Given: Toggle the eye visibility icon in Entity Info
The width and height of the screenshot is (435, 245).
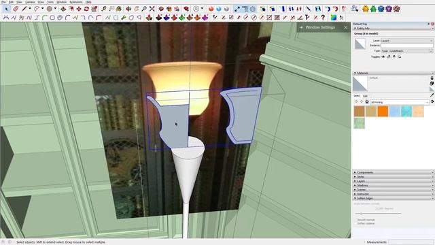Looking at the screenshot, I should (x=383, y=56).
